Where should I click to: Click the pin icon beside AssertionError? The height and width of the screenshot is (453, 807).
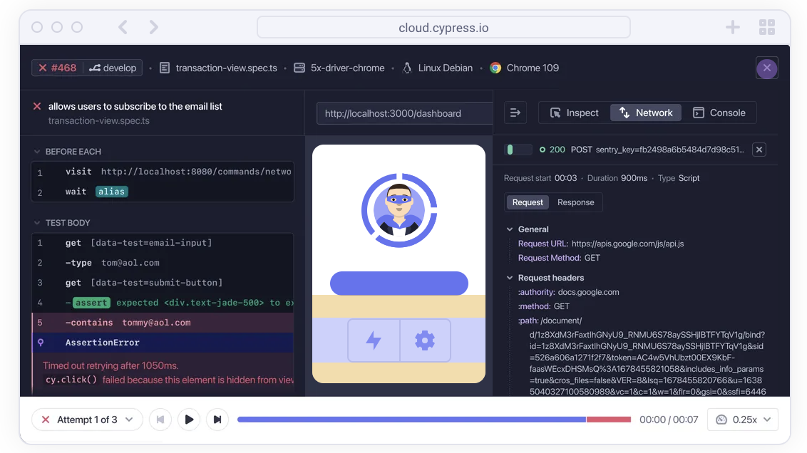(x=41, y=343)
